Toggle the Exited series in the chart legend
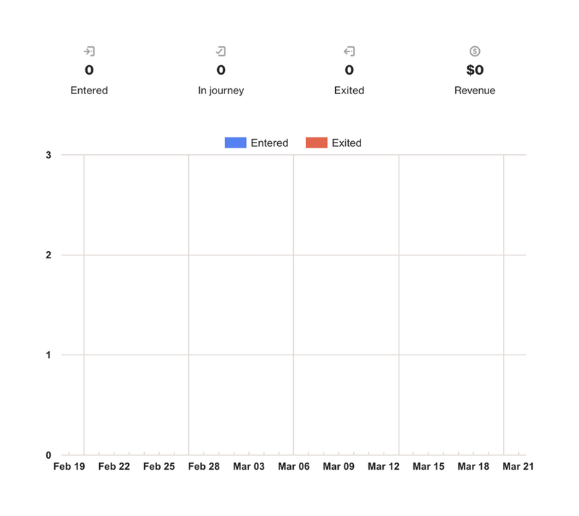579x516 pixels. (348, 143)
